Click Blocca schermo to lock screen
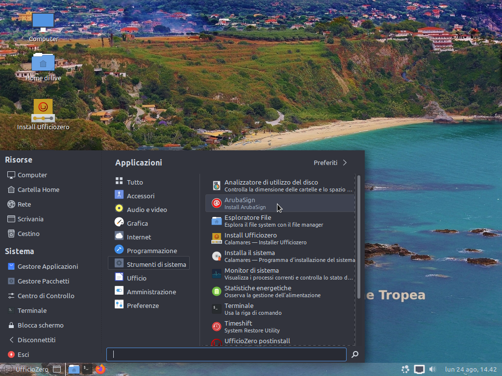This screenshot has width=502, height=376. 40,325
